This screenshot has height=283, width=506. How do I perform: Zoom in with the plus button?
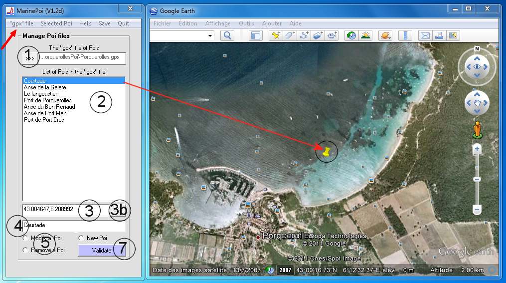(477, 149)
